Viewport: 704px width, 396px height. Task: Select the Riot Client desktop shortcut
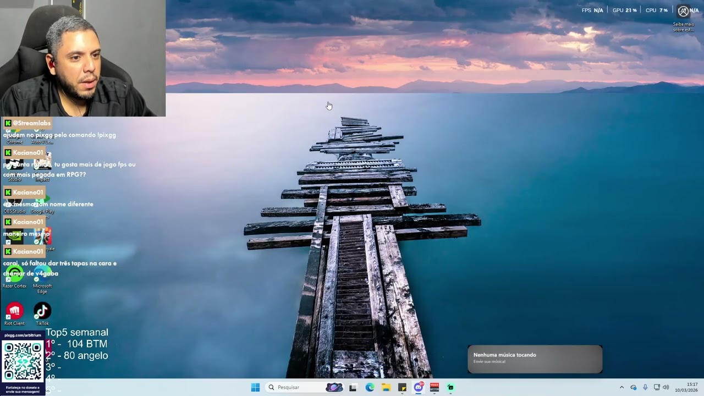(14, 314)
